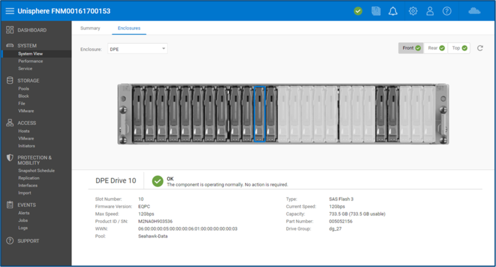The image size is (496, 267).
Task: Click the Events calendar icon
Action: coord(10,205)
